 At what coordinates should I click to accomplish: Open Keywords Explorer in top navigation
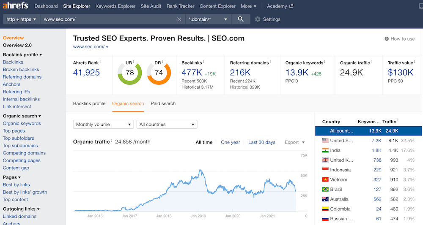tap(115, 6)
